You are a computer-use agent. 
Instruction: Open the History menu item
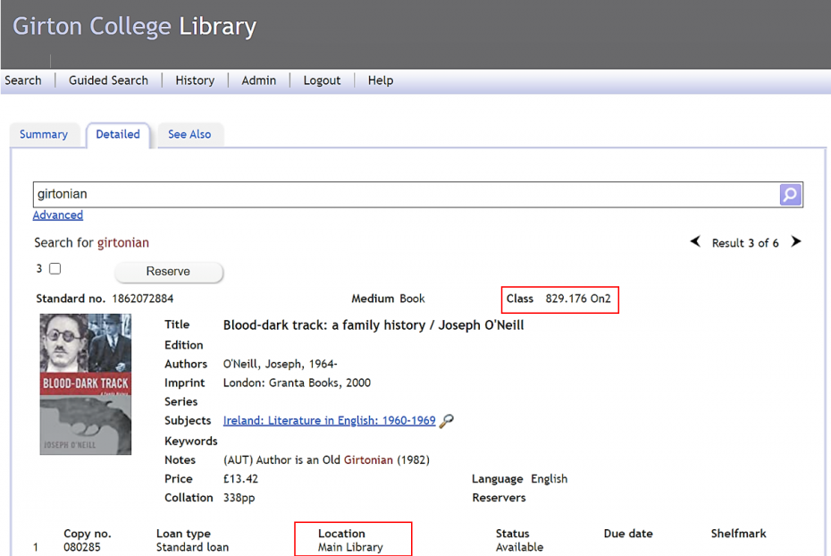pos(195,80)
